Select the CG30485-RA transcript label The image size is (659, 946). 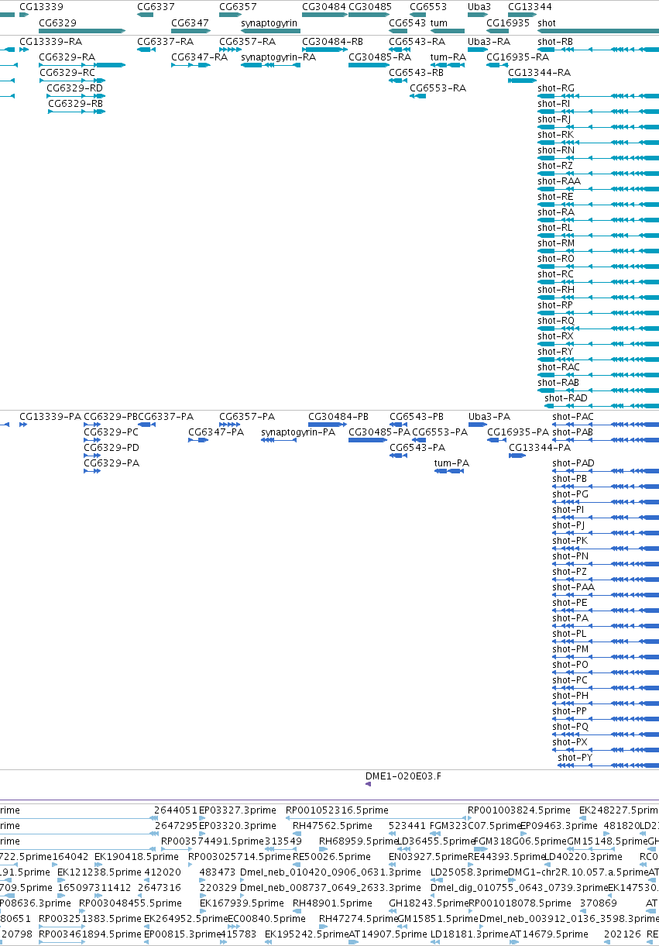click(x=379, y=57)
